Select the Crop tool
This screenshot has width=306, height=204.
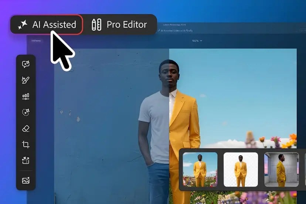(25, 144)
